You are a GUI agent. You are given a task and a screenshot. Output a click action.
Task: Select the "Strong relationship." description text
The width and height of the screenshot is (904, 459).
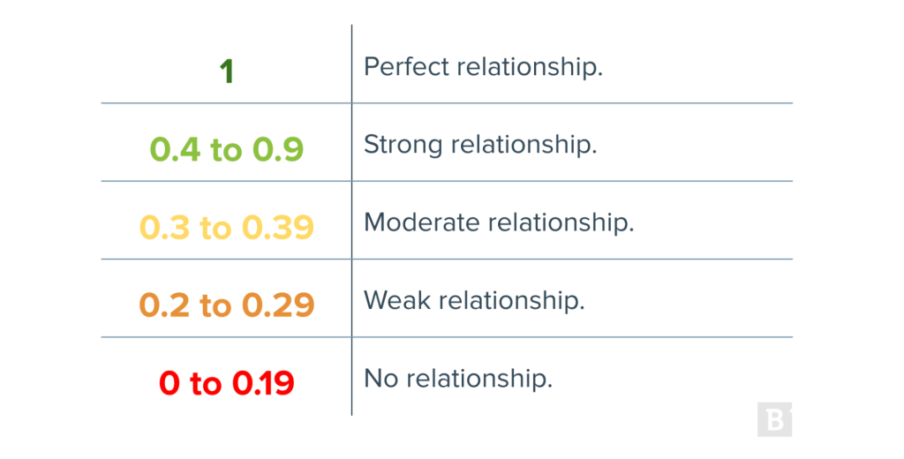point(480,145)
